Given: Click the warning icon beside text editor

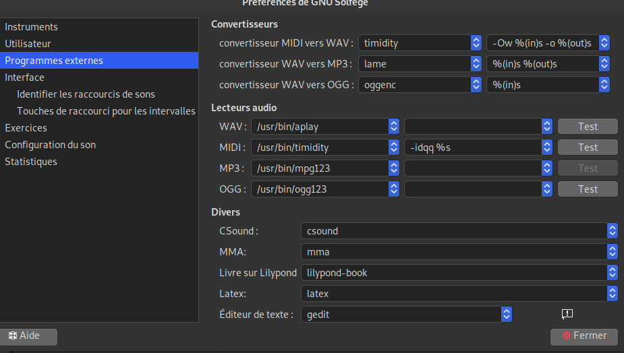Looking at the screenshot, I should pos(567,314).
